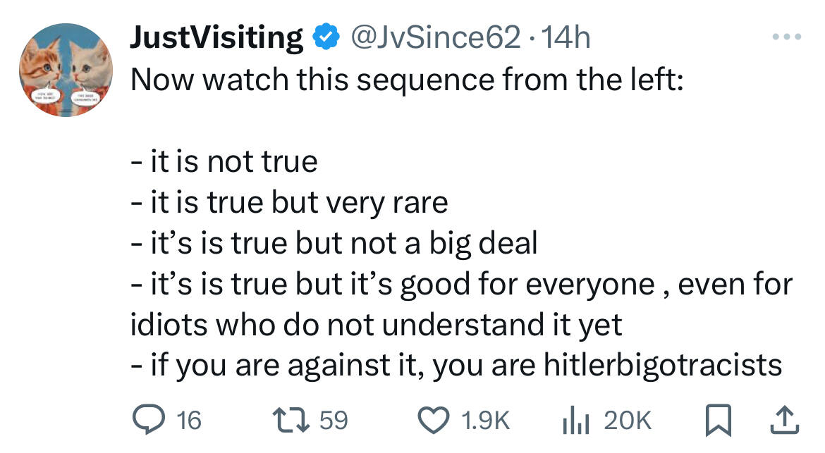Image resolution: width=825 pixels, height=453 pixels.
Task: Open the view analytics bar-chart icon
Action: (576, 421)
